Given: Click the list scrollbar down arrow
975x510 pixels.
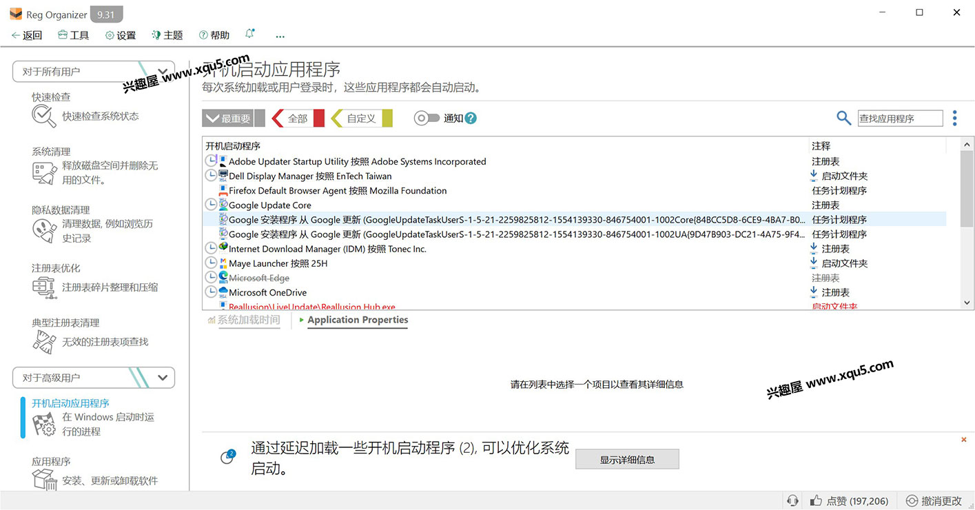Looking at the screenshot, I should tap(967, 303).
